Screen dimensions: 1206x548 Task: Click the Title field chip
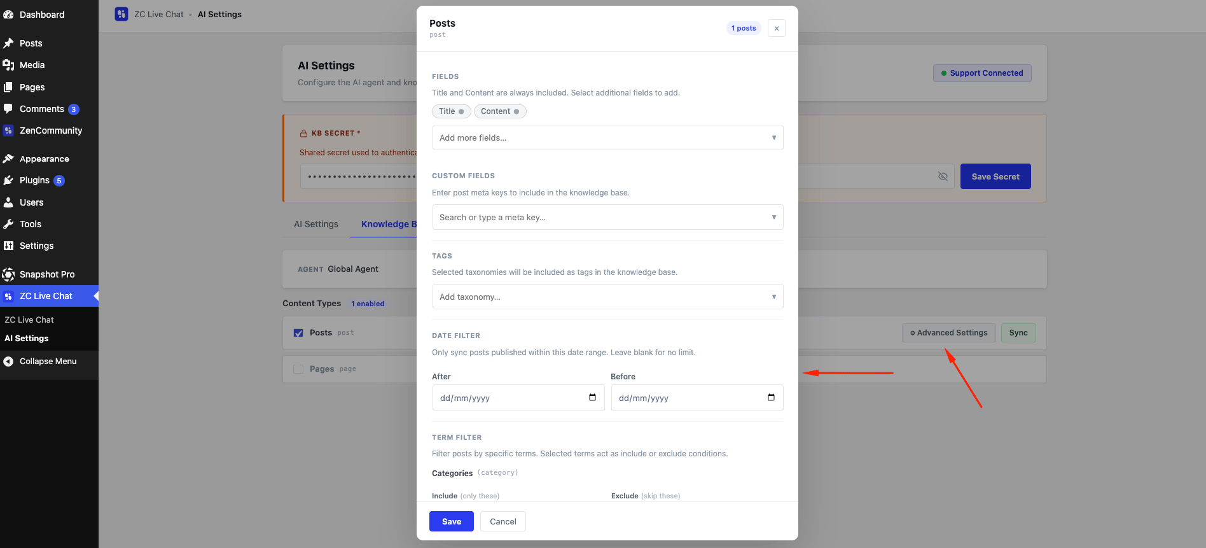coord(452,111)
